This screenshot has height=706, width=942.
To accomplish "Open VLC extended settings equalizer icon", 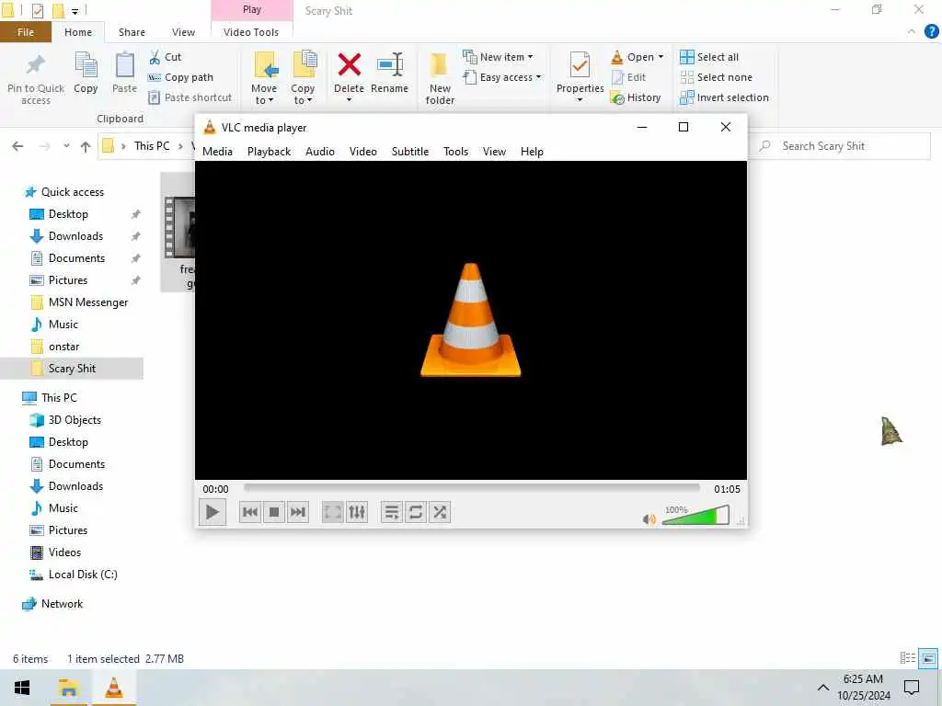I will point(356,512).
